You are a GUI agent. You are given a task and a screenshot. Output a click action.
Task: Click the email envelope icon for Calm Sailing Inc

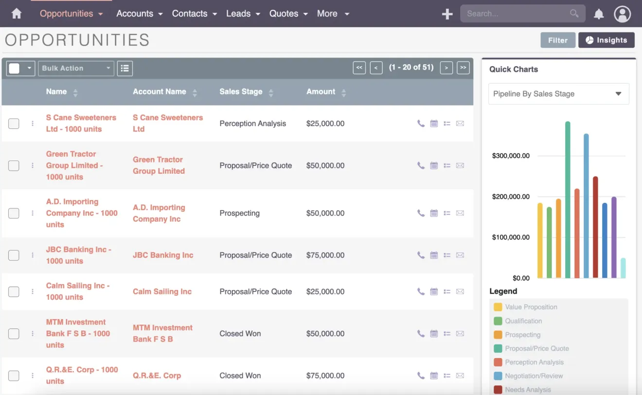460,291
